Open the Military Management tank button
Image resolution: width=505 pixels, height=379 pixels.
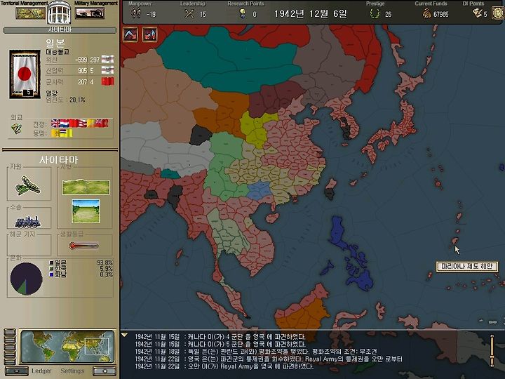click(x=90, y=13)
